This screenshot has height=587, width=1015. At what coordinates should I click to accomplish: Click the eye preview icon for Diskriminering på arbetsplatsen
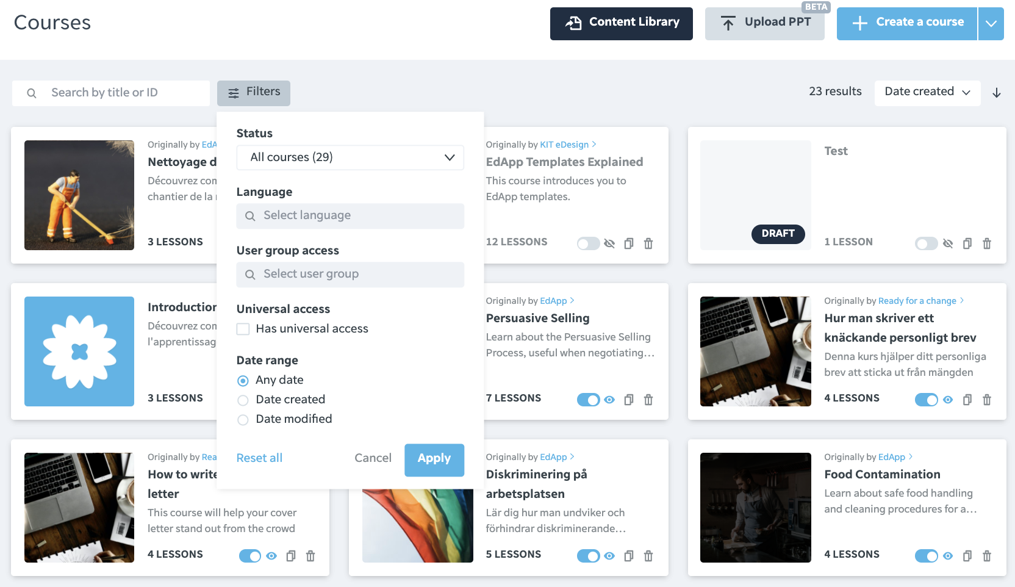pyautogui.click(x=609, y=556)
